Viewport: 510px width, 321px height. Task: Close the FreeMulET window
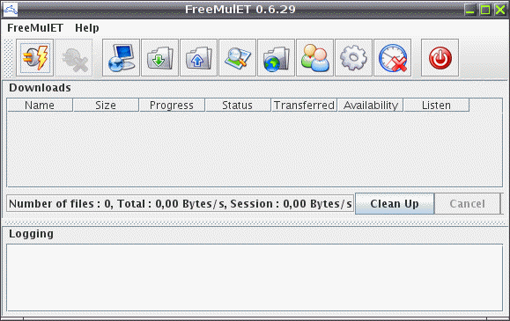click(500, 10)
